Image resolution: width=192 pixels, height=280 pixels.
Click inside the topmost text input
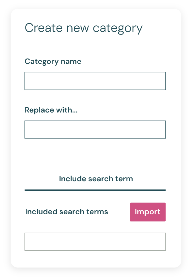(95, 81)
